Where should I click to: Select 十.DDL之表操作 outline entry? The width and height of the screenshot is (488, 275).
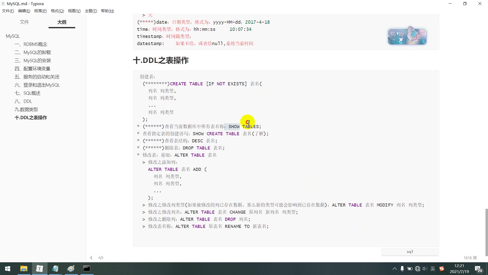pos(30,117)
